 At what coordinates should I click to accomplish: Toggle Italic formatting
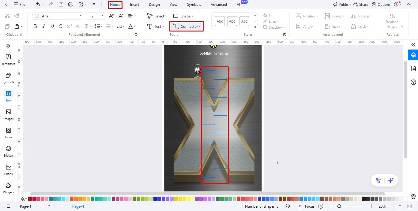tap(44, 27)
